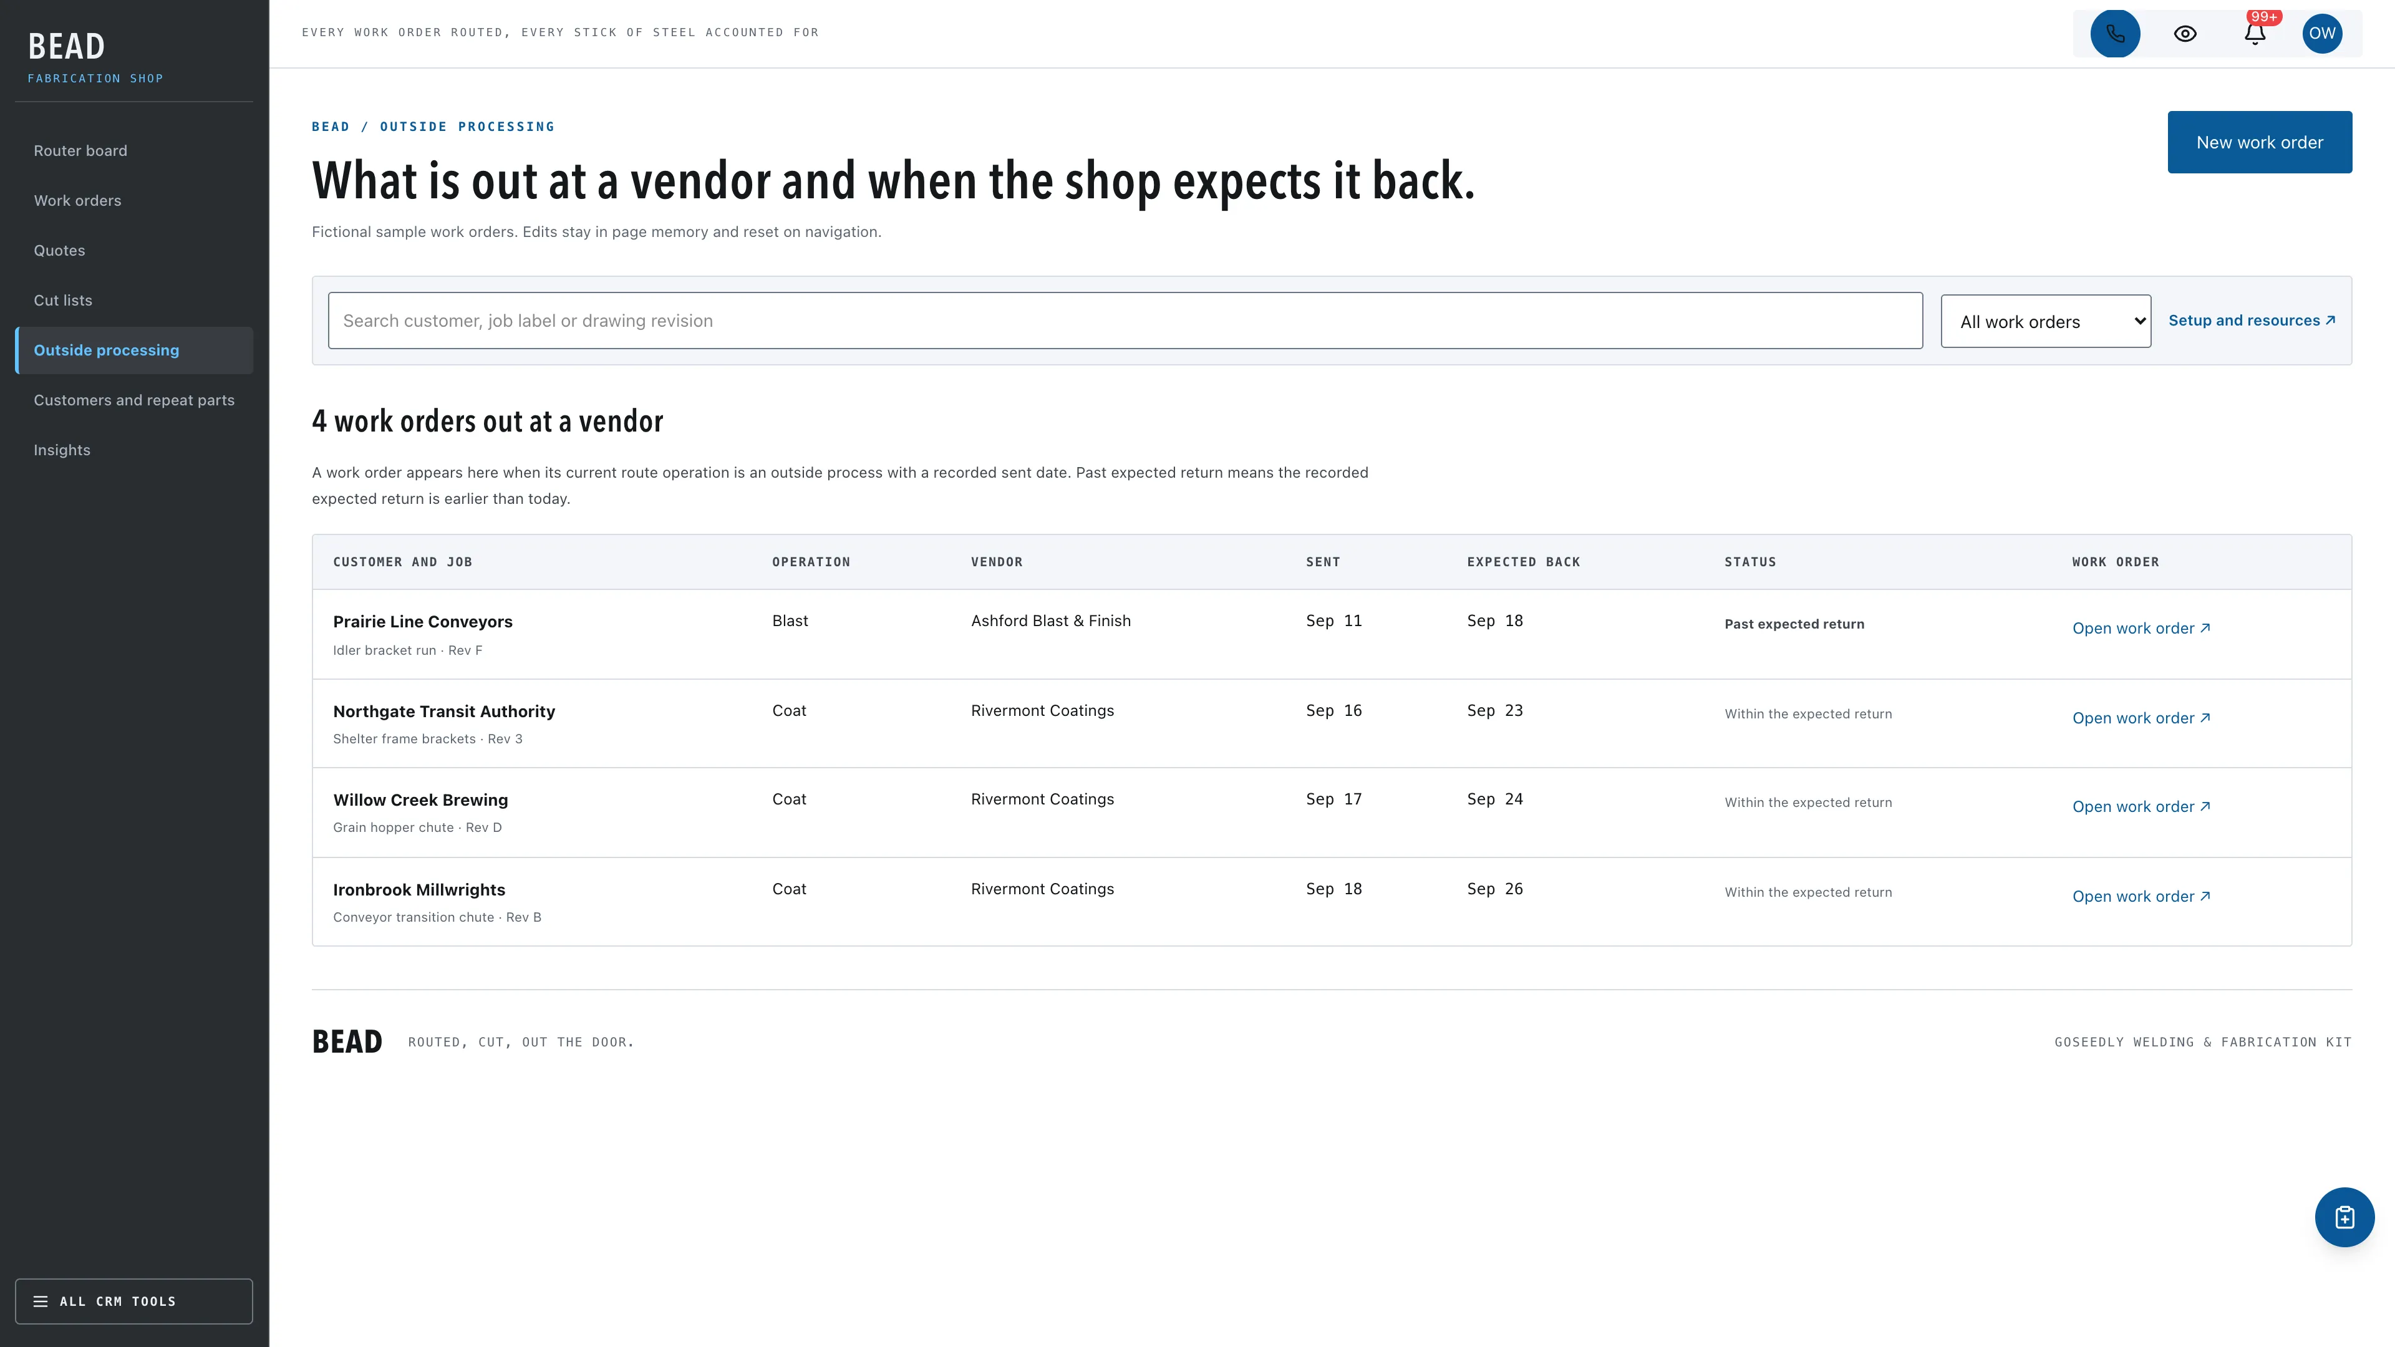Click the Blast operation cell

point(790,621)
